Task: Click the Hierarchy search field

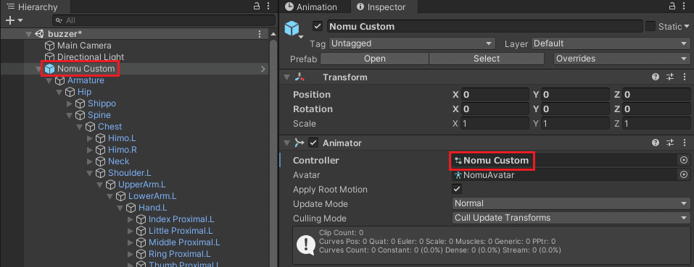Action: (164, 20)
